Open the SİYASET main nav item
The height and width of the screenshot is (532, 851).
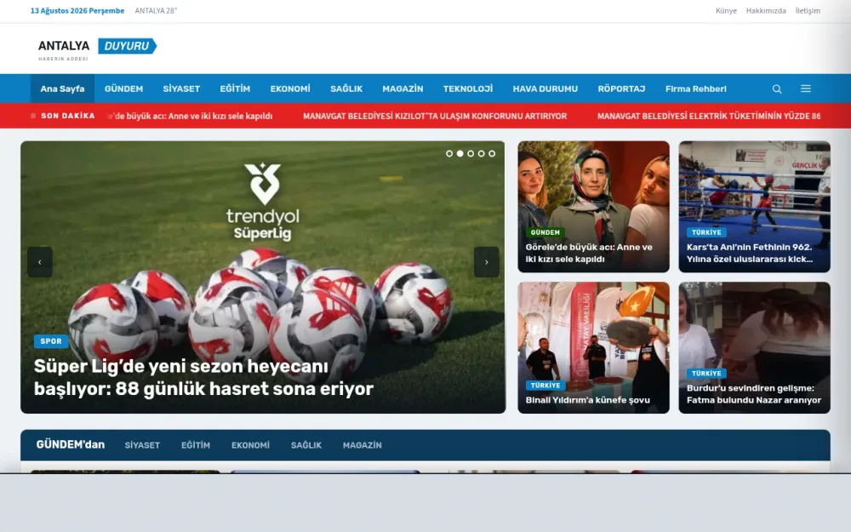tap(181, 89)
